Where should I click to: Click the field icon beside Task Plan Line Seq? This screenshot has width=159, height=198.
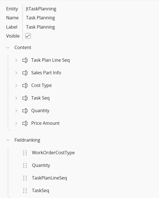click(x=25, y=60)
